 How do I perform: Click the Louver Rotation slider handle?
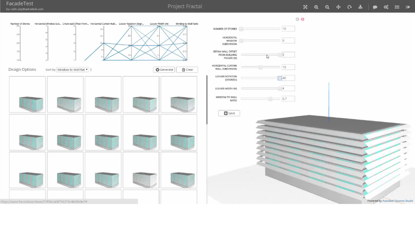[x=280, y=78]
